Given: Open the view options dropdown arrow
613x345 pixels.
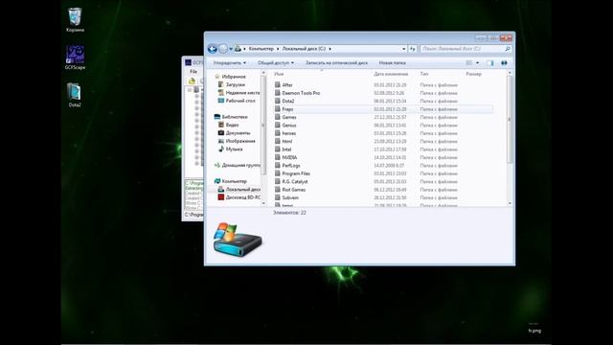Looking at the screenshot, I should point(477,63).
